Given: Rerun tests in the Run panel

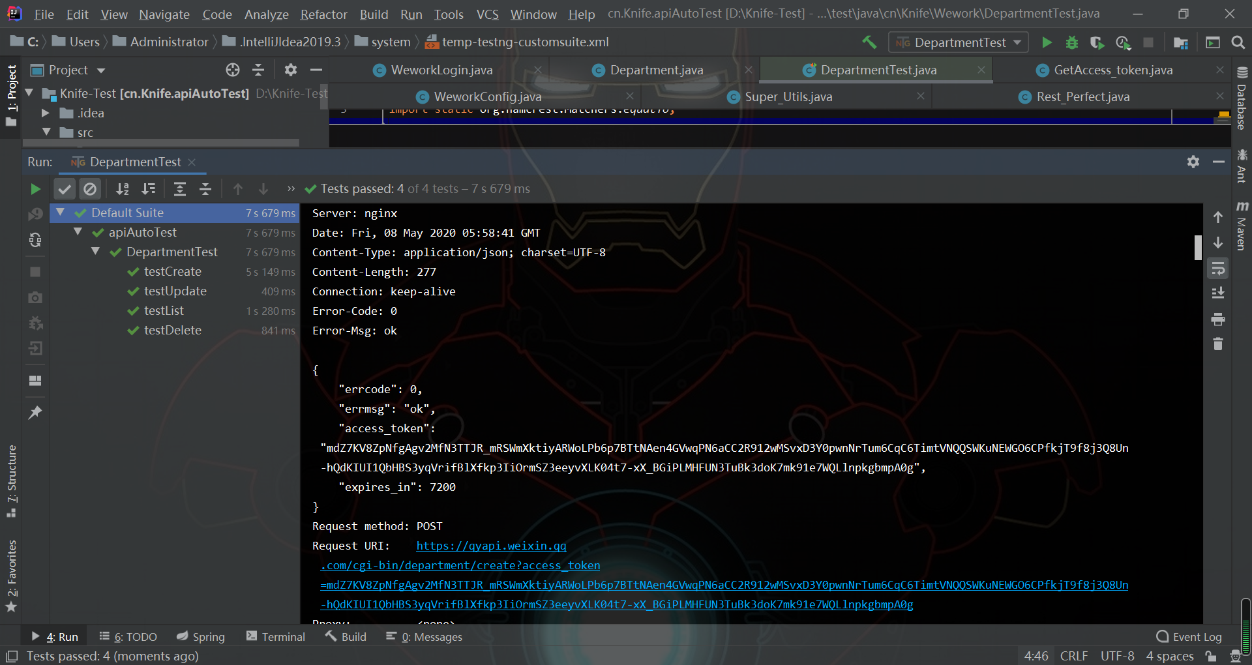Looking at the screenshot, I should click(35, 189).
